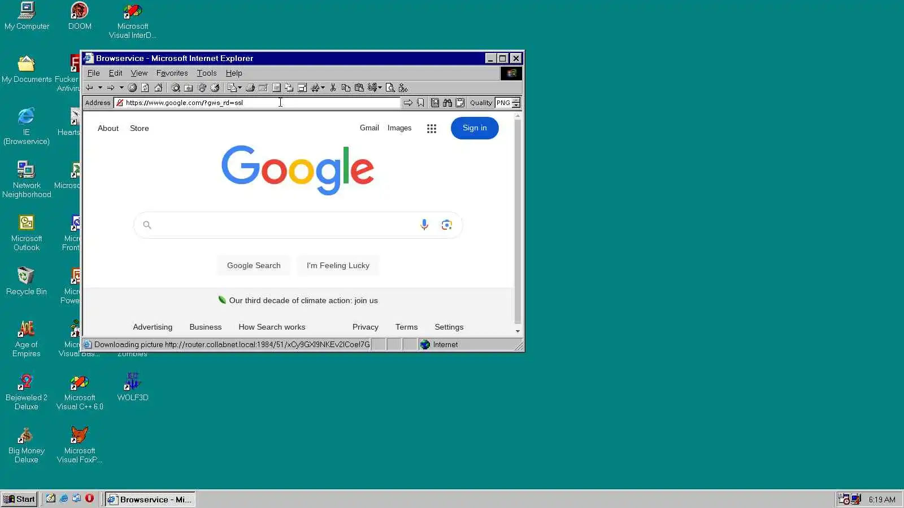Select the WOLF3D desktop shortcut

tap(133, 387)
